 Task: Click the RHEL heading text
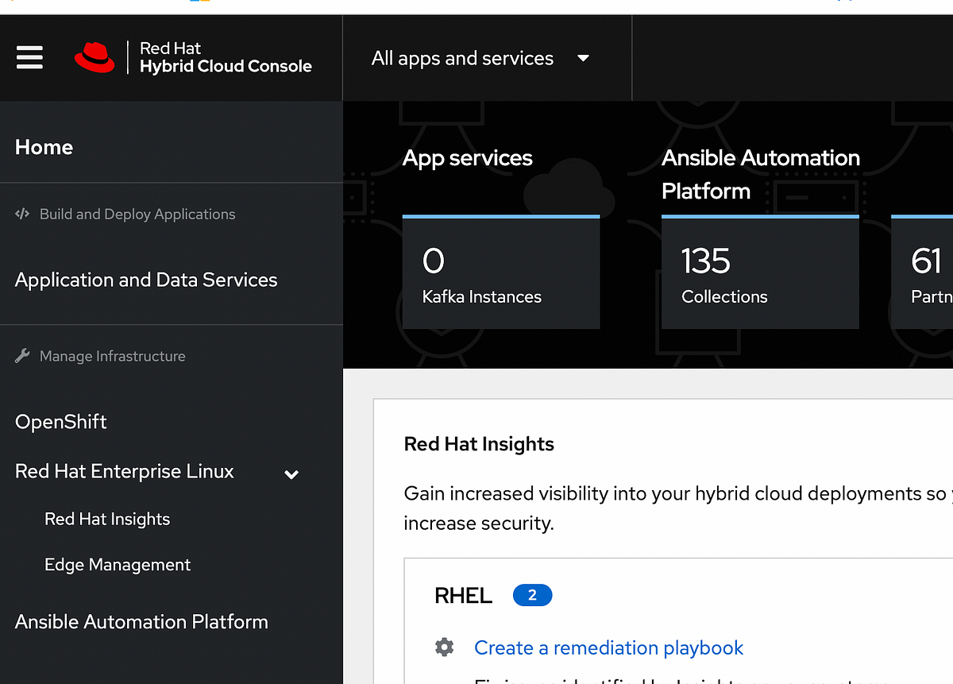[x=464, y=596]
